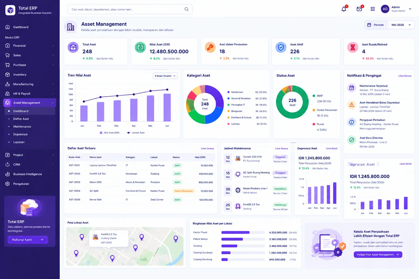
Task: Click the AD admin avatar
Action: [385, 9]
